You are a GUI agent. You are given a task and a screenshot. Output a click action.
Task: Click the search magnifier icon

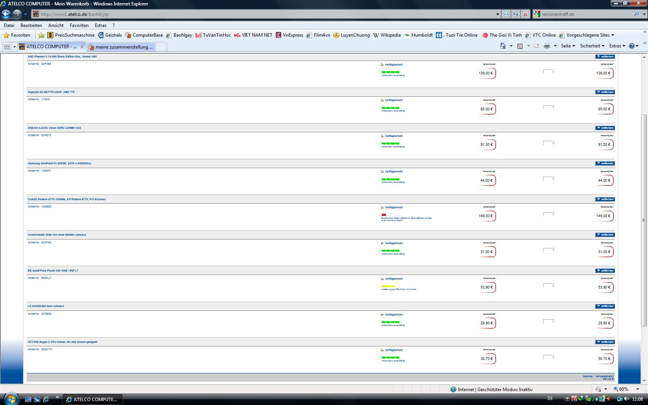(636, 14)
